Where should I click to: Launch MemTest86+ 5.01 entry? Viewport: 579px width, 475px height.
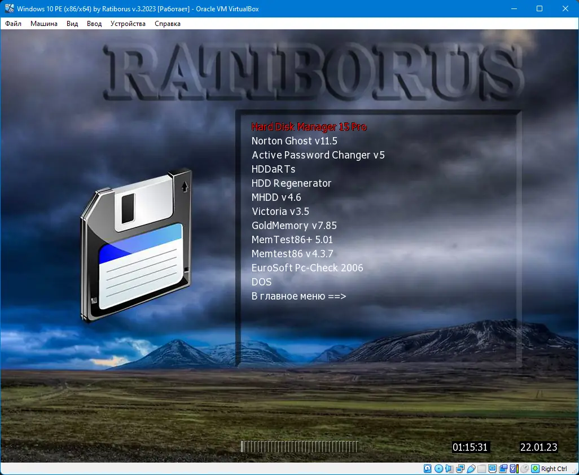(x=292, y=240)
